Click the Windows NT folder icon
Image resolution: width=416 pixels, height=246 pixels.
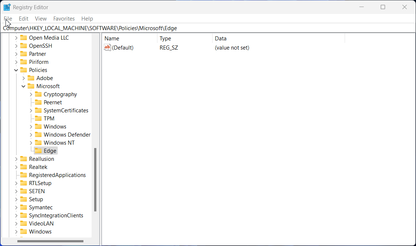pos(39,143)
